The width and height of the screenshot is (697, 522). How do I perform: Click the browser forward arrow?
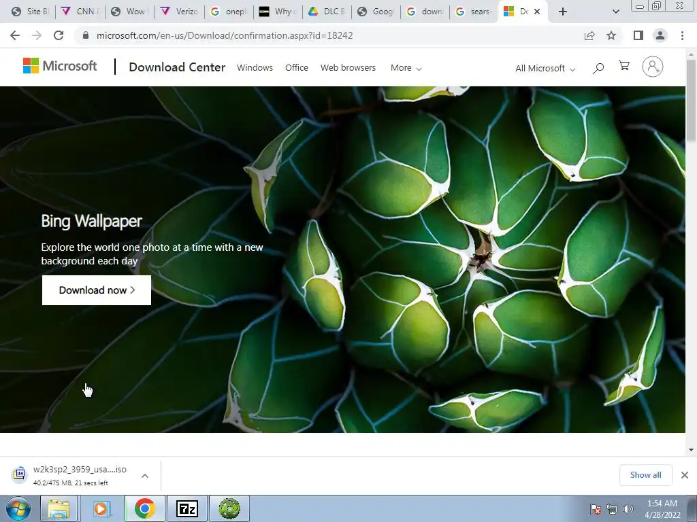click(37, 35)
